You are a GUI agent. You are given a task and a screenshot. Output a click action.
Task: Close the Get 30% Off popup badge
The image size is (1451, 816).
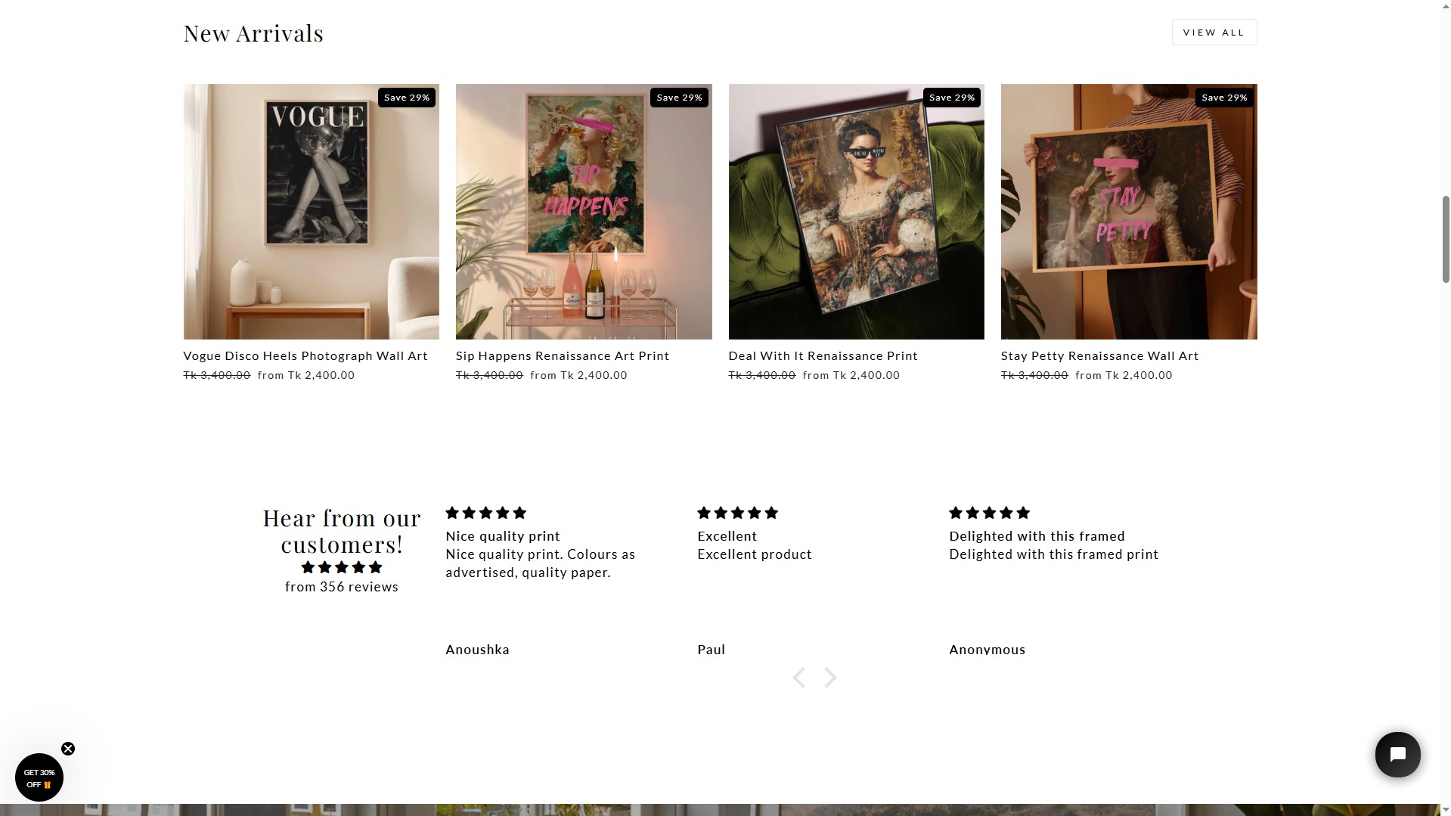68,749
